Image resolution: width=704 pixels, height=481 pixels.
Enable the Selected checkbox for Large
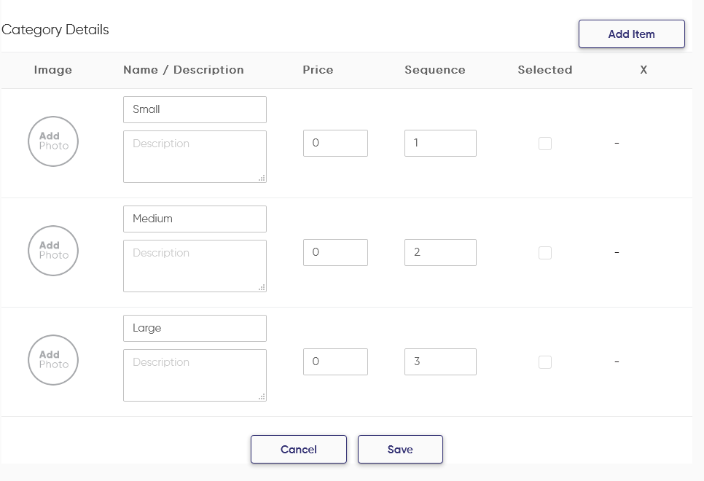pos(545,361)
